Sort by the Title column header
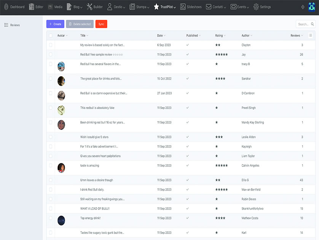The height and width of the screenshot is (240, 319). (x=84, y=35)
